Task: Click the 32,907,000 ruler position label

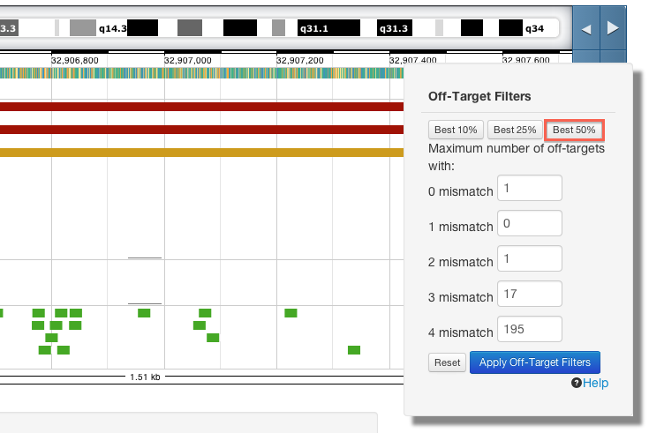Action: point(188,61)
